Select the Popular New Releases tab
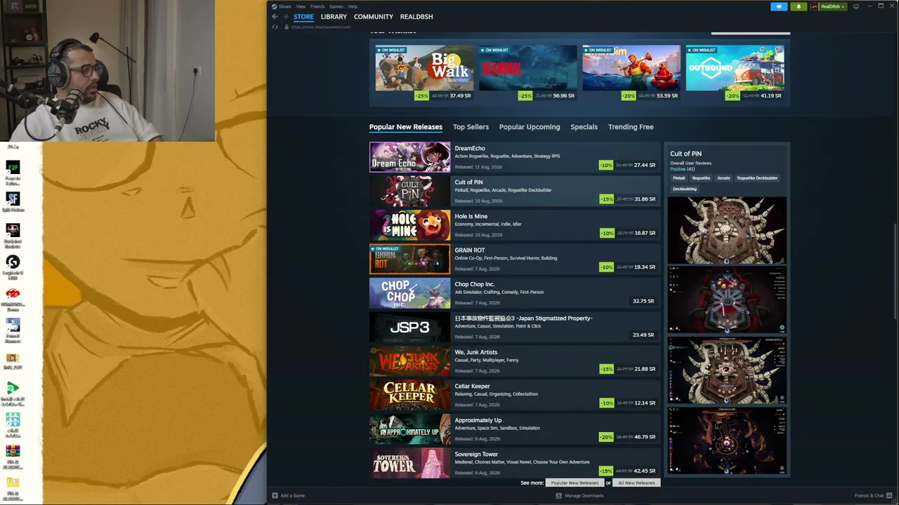 click(x=406, y=127)
